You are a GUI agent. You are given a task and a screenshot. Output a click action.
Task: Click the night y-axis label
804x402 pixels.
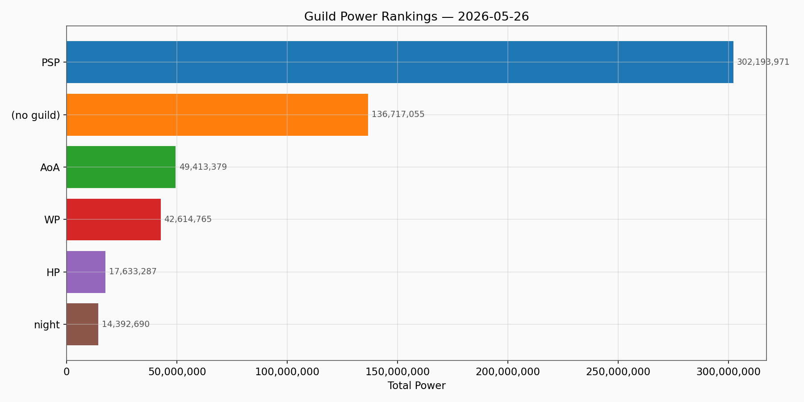click(47, 325)
